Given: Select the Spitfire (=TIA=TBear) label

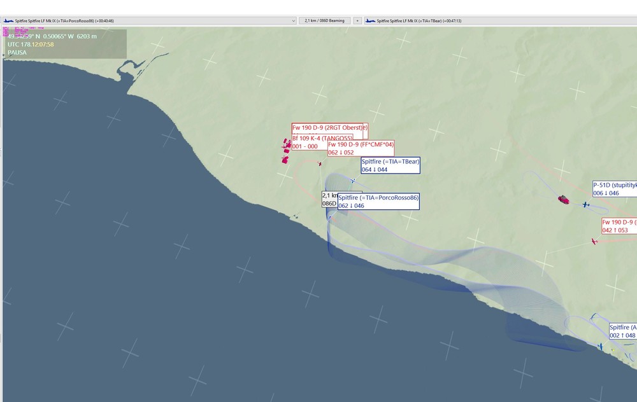Looking at the screenshot, I should 390,165.
